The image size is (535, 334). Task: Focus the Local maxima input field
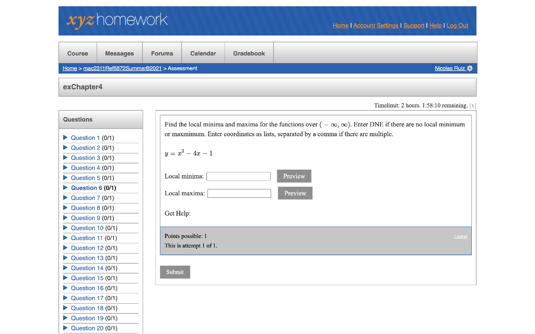point(239,193)
